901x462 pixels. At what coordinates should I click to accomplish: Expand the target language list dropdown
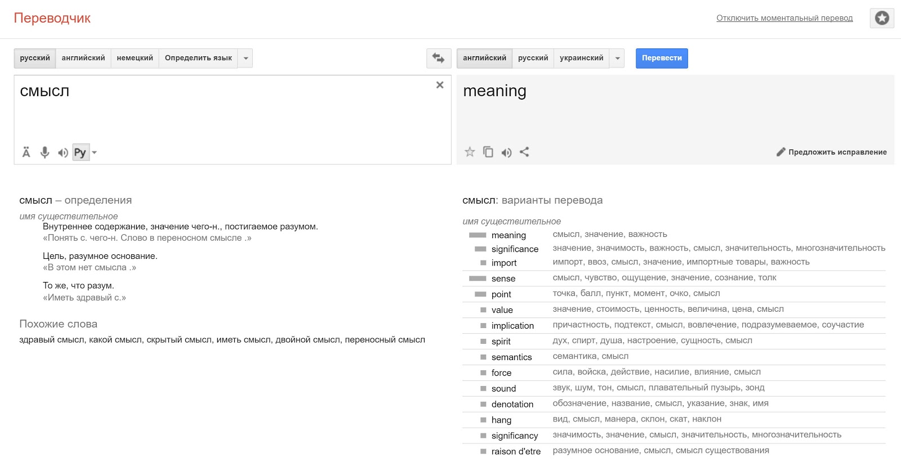(617, 58)
